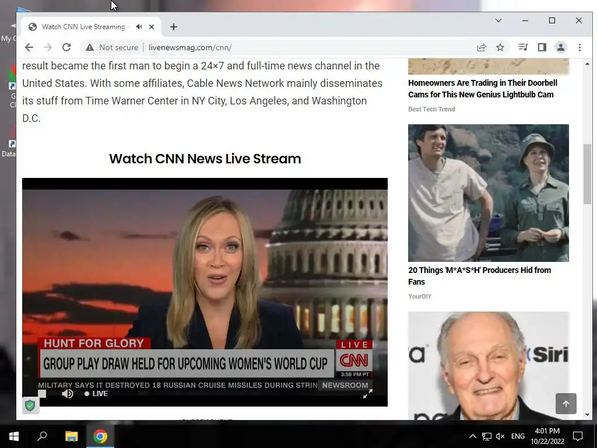Open the elderly man Sirius ad thumbnail
This screenshot has height=448, width=597.
point(489,366)
